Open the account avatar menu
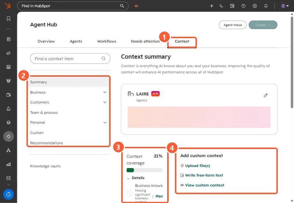This screenshot has height=203, width=294. [x=284, y=6]
